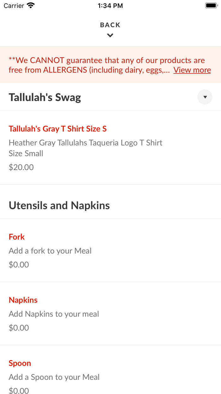
Task: Tap the Heather Gray T Shirt description text
Action: 85,143
